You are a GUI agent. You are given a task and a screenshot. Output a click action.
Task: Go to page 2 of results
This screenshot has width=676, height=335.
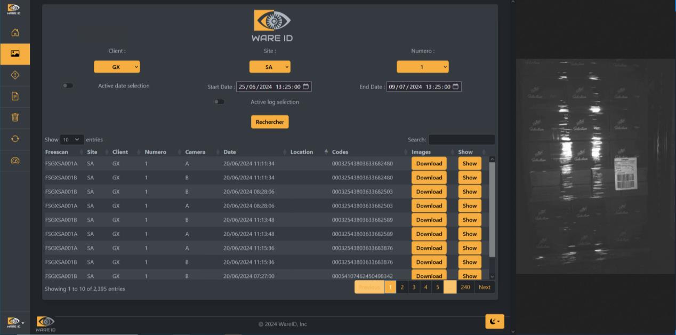click(x=402, y=287)
